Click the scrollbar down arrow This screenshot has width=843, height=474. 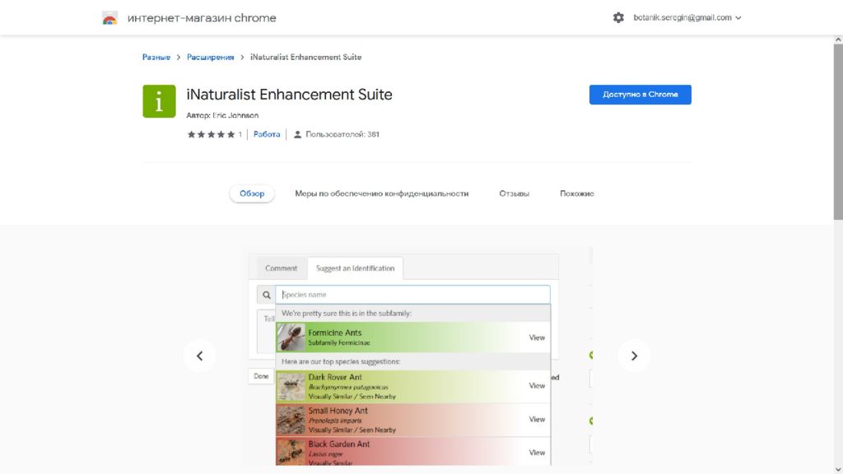838,470
